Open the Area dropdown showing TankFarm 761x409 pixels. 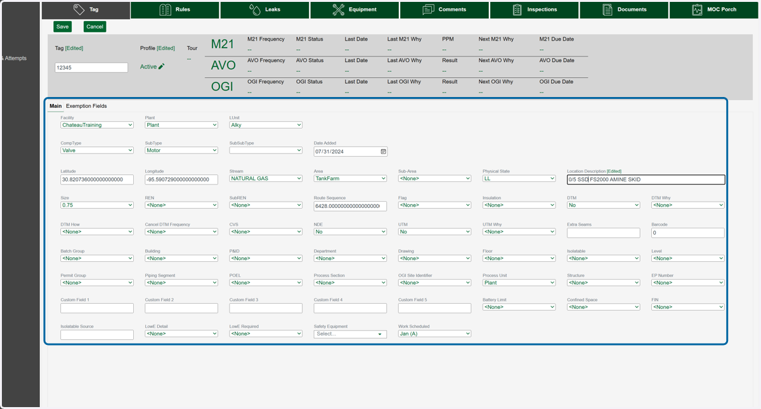point(350,178)
